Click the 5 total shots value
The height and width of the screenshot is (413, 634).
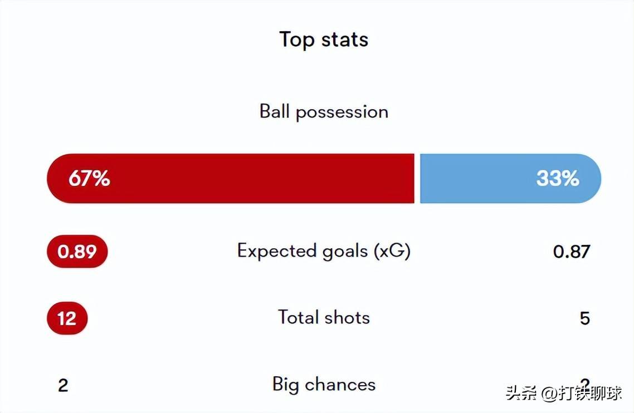584,318
